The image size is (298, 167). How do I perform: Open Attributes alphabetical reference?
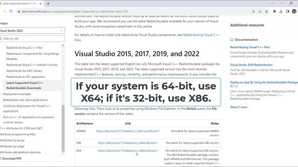coord(20,152)
